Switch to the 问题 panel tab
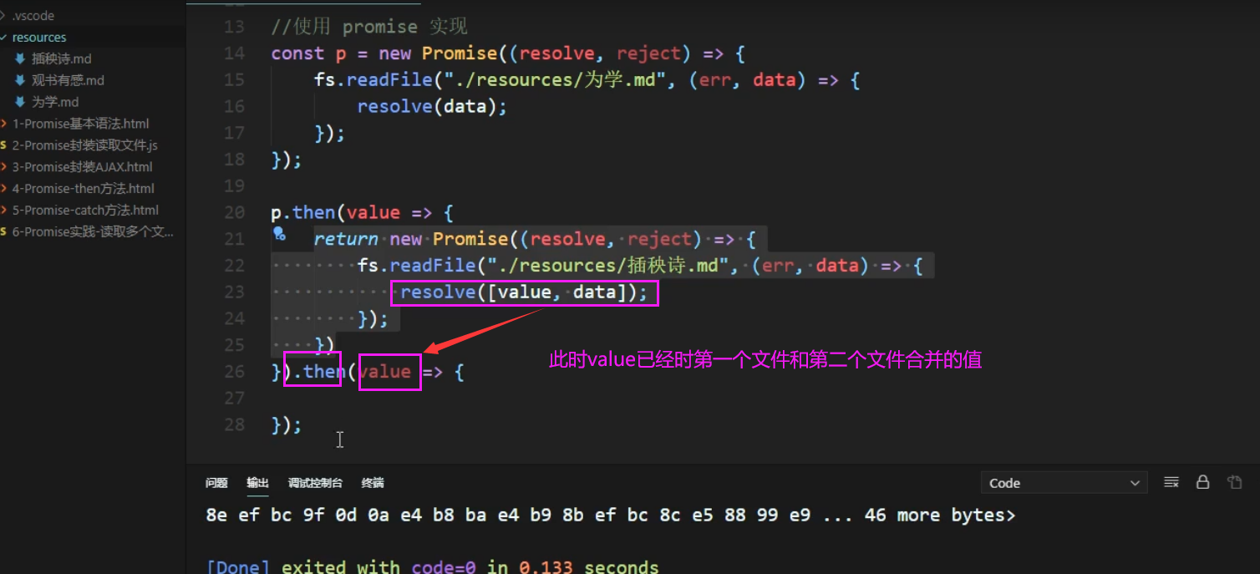1260x574 pixels. [216, 483]
